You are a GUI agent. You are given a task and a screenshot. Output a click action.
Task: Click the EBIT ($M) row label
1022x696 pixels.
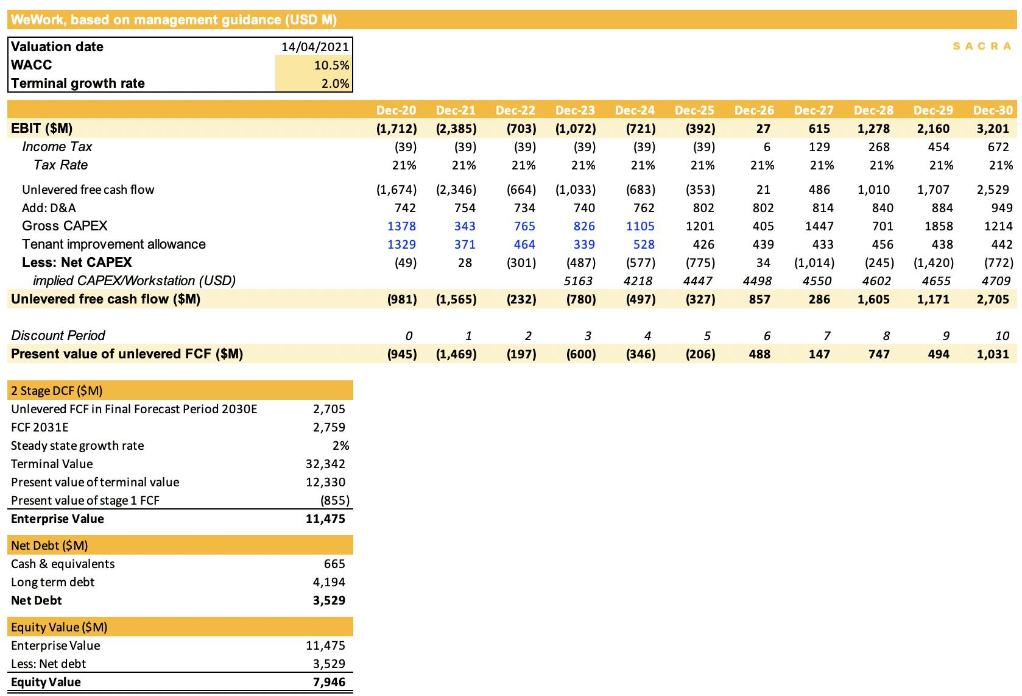[x=41, y=129]
